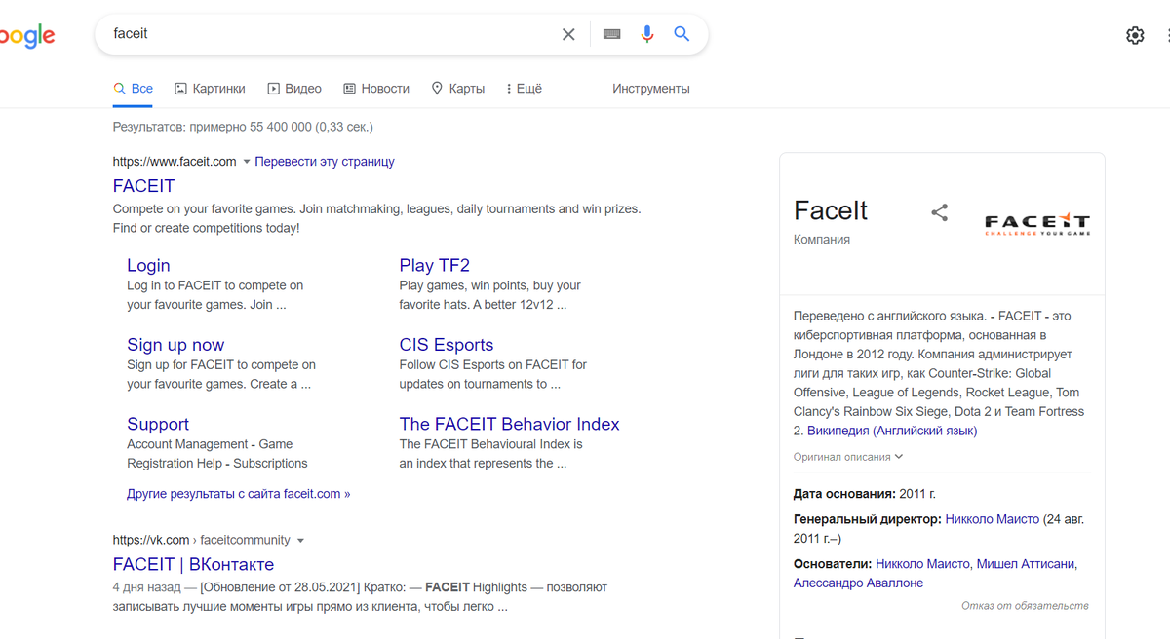The image size is (1170, 639).
Task: Expand Оригинал описания section
Action: [848, 457]
